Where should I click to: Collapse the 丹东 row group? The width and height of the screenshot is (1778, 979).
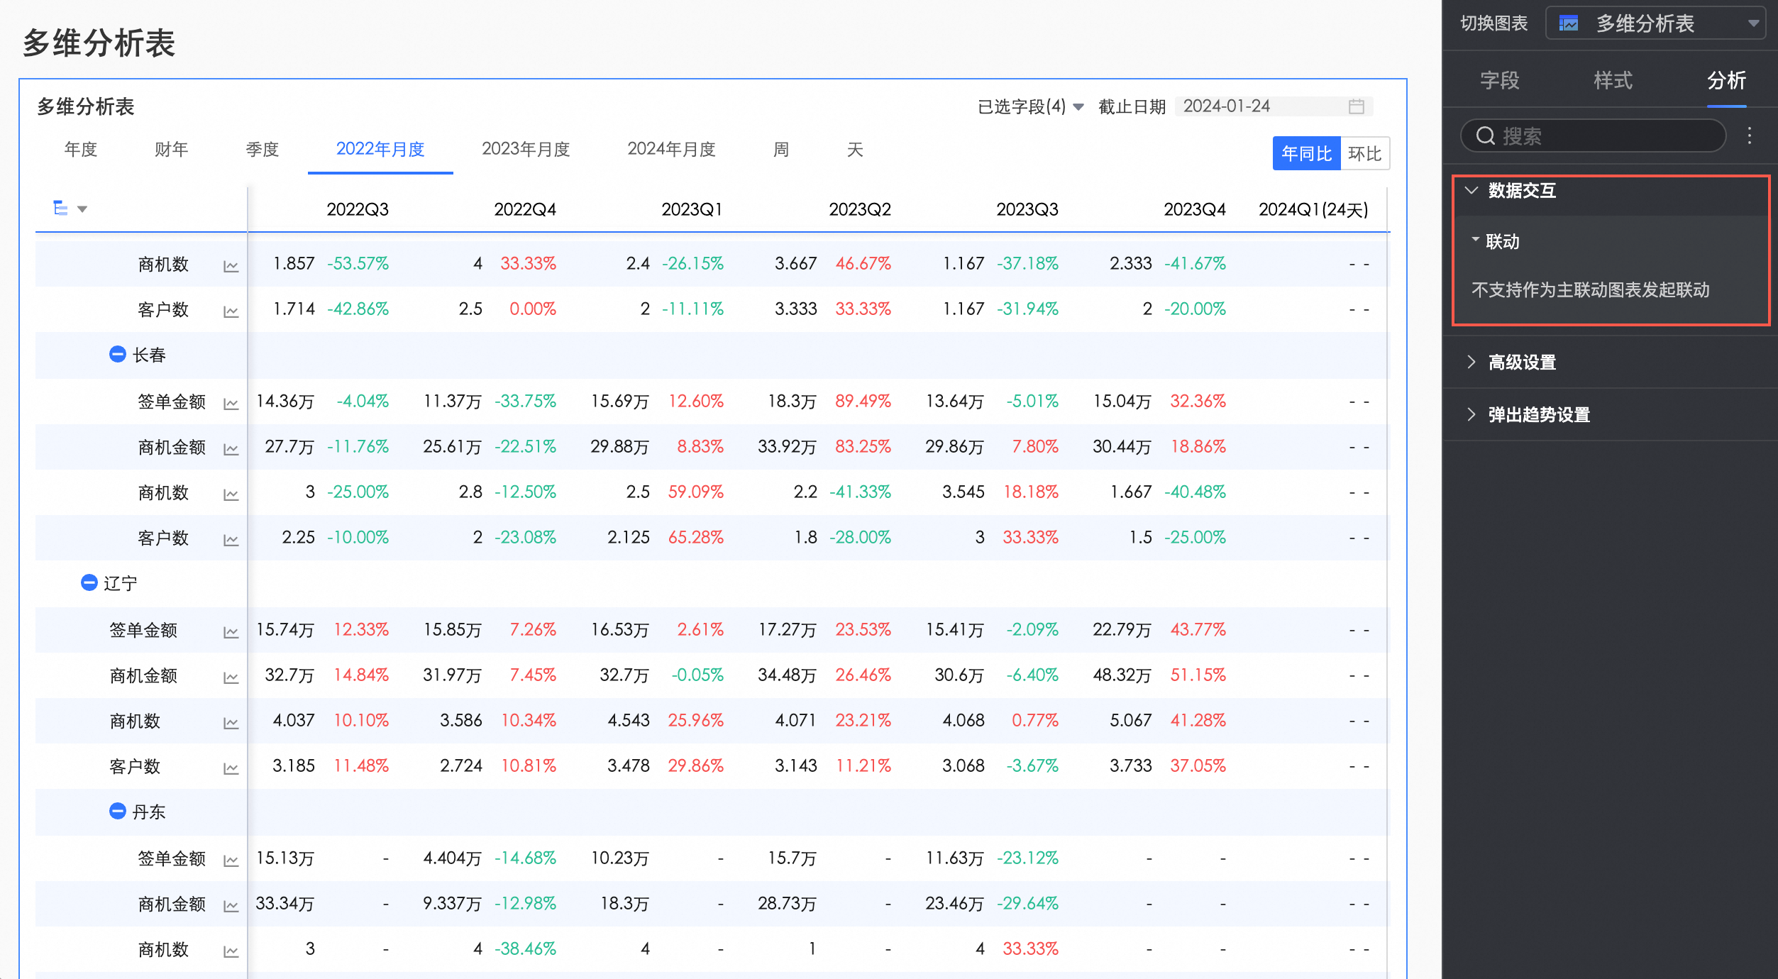coord(117,811)
